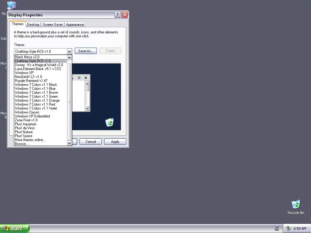Choose Windows Classic theme
311x233 pixels.
(x=41, y=112)
